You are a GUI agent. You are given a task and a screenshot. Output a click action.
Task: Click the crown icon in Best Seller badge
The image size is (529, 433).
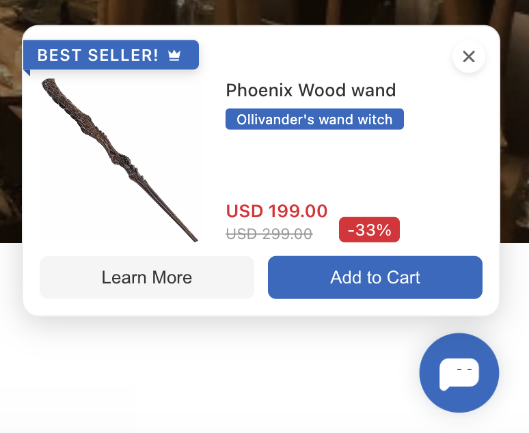click(174, 55)
